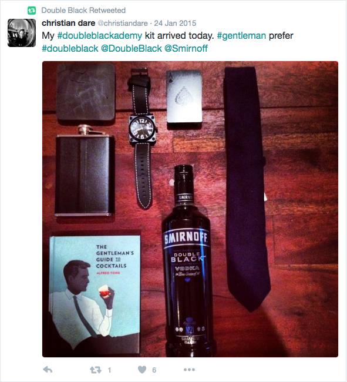This screenshot has height=382, width=347.
Task: Visit the @DoubleBlack mention
Action: click(x=132, y=48)
